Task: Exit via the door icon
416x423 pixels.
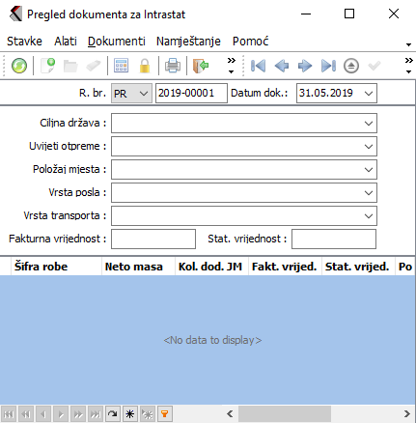Action: [x=201, y=66]
